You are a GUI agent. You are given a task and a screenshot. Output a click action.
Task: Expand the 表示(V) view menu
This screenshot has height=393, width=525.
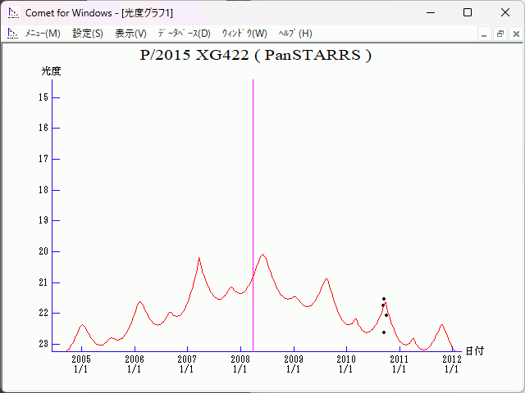[130, 34]
